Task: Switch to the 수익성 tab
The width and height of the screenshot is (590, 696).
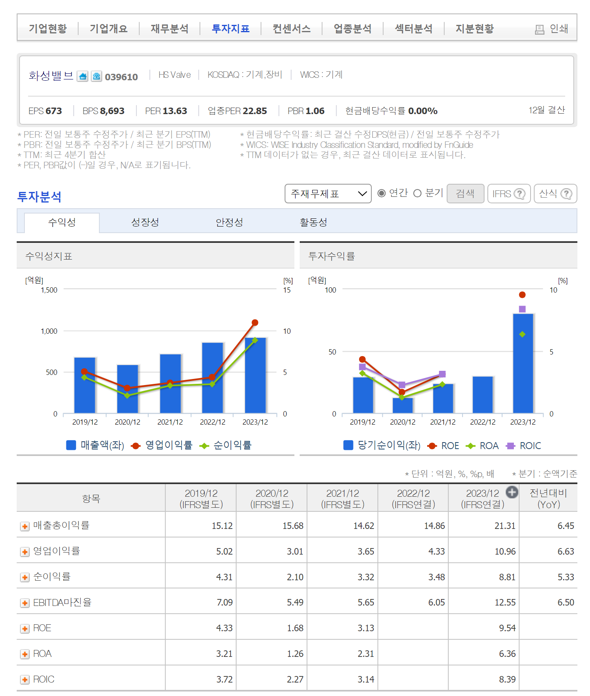Action: coord(62,222)
